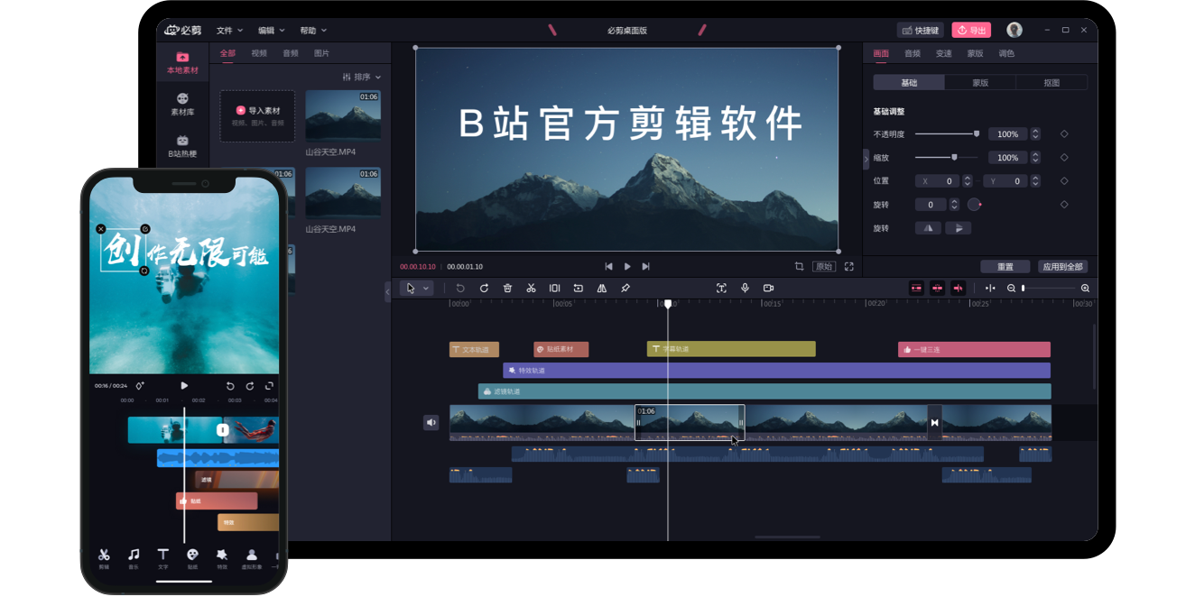Click the opacity percentage stepper arrows
Screen dimensions: 1195x597
1035,134
